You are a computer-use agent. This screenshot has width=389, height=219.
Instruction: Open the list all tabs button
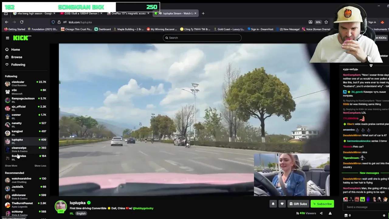6,13
